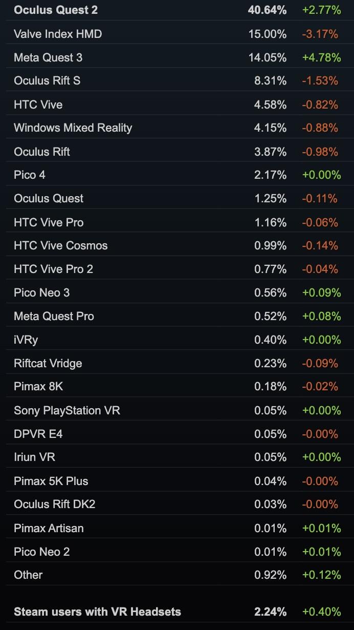Click the HTC Vive 4.58% share value
The height and width of the screenshot is (630, 354).
[x=270, y=104]
